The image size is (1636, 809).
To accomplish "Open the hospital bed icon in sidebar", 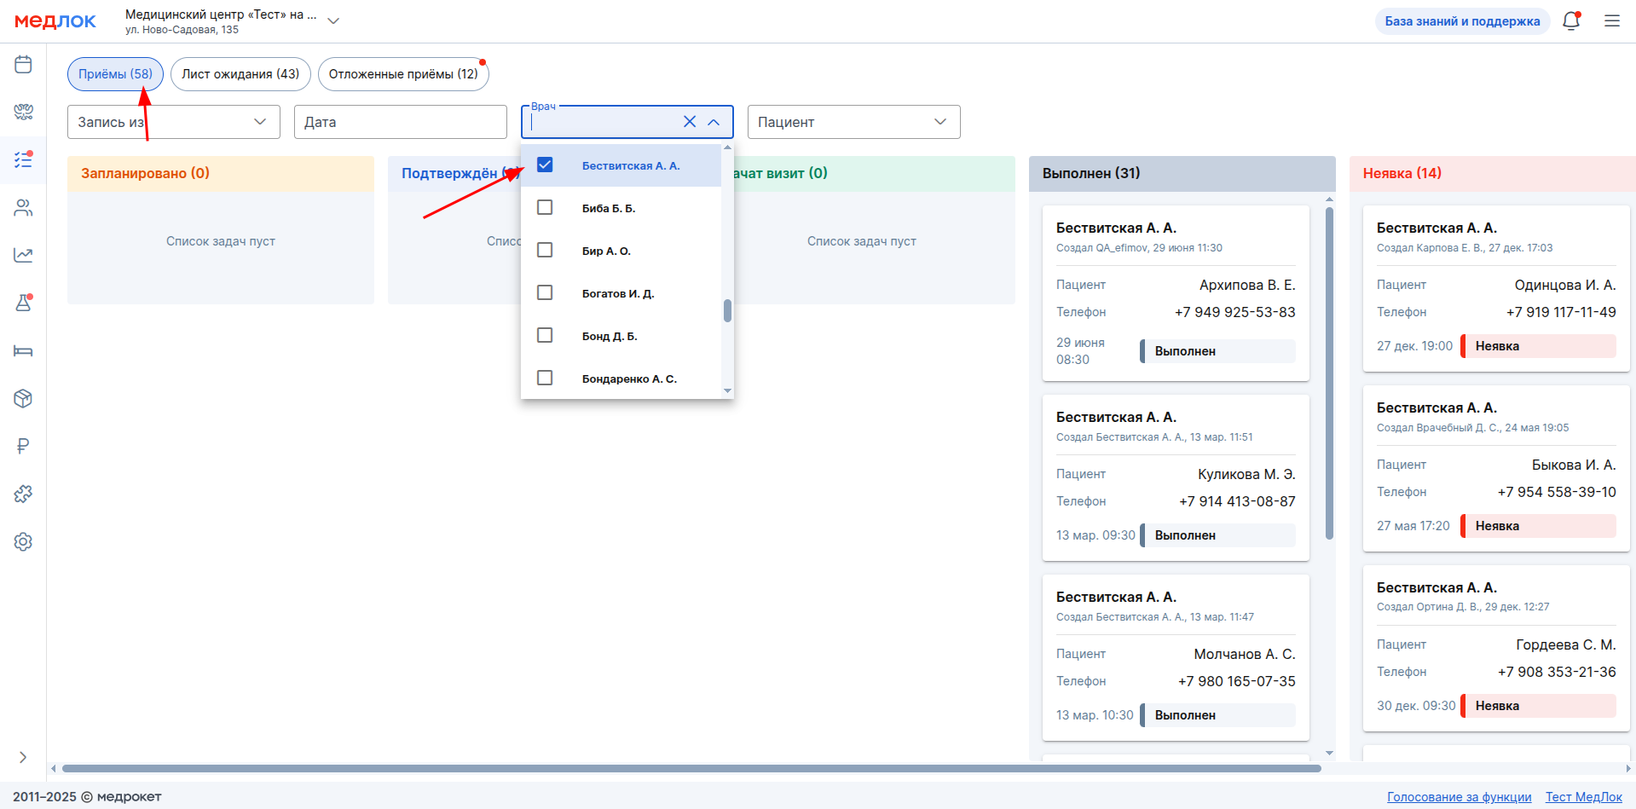I will 23,351.
